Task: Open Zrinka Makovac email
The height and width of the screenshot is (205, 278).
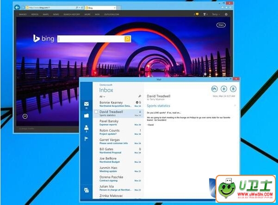Action: [x=118, y=196]
